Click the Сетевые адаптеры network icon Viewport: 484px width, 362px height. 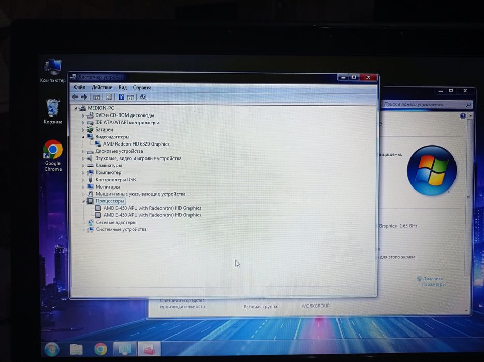[91, 222]
